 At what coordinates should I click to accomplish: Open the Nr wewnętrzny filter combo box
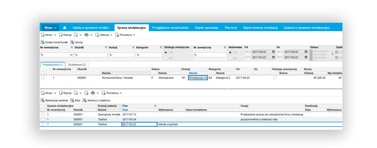point(56,55)
